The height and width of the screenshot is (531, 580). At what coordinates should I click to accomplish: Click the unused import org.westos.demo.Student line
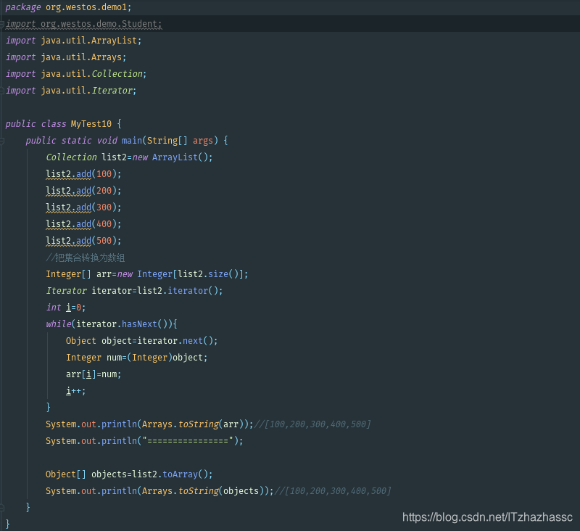pos(84,24)
